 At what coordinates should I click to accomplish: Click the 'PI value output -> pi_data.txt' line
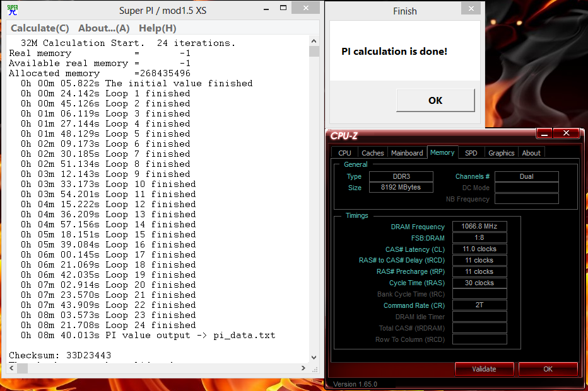click(x=148, y=335)
